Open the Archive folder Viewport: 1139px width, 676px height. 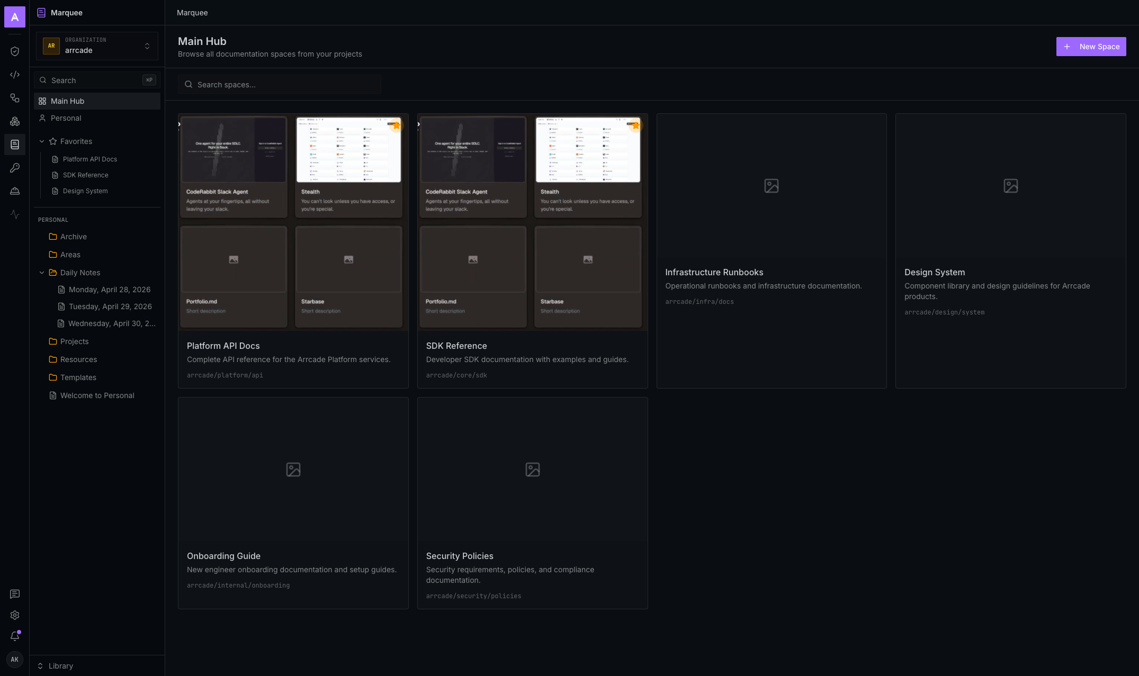point(97,237)
